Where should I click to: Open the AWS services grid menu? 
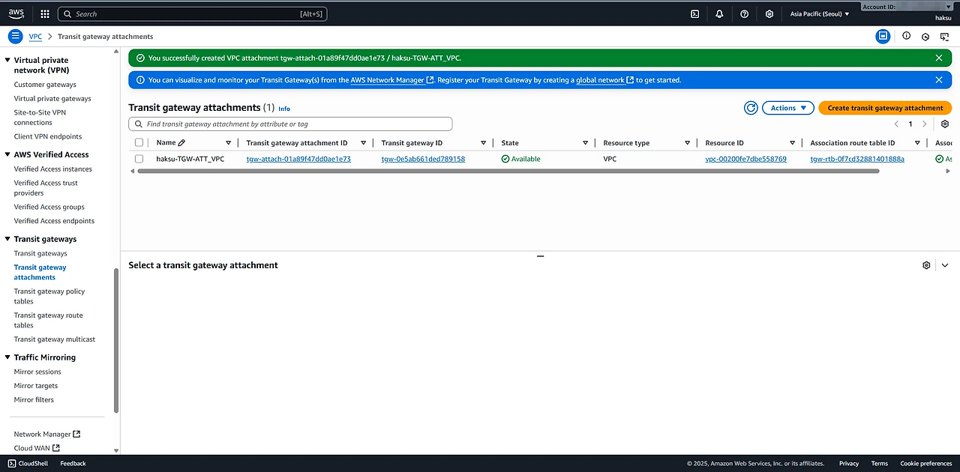pyautogui.click(x=45, y=13)
